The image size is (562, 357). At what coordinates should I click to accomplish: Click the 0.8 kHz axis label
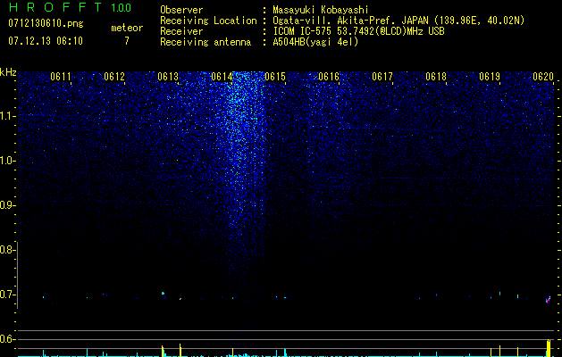point(6,250)
